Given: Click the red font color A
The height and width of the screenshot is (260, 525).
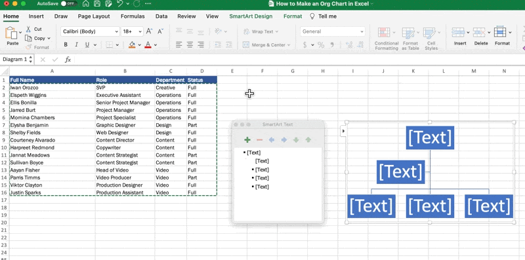Looking at the screenshot, I should tap(148, 45).
